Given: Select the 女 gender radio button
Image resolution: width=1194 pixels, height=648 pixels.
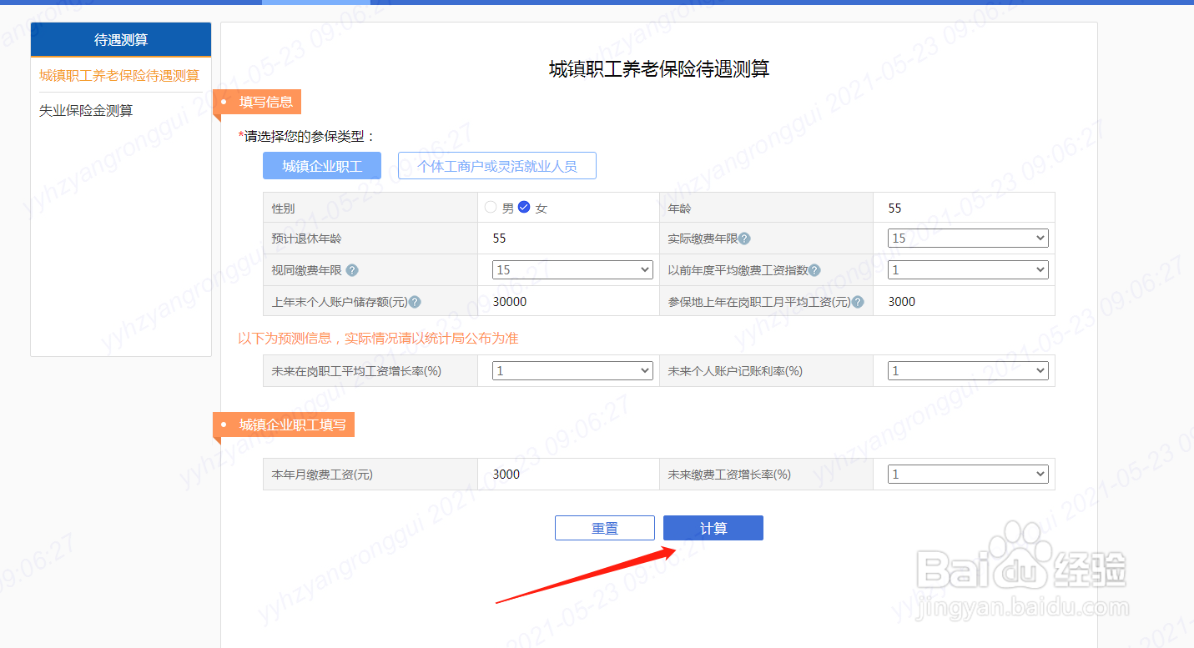Looking at the screenshot, I should pos(524,208).
